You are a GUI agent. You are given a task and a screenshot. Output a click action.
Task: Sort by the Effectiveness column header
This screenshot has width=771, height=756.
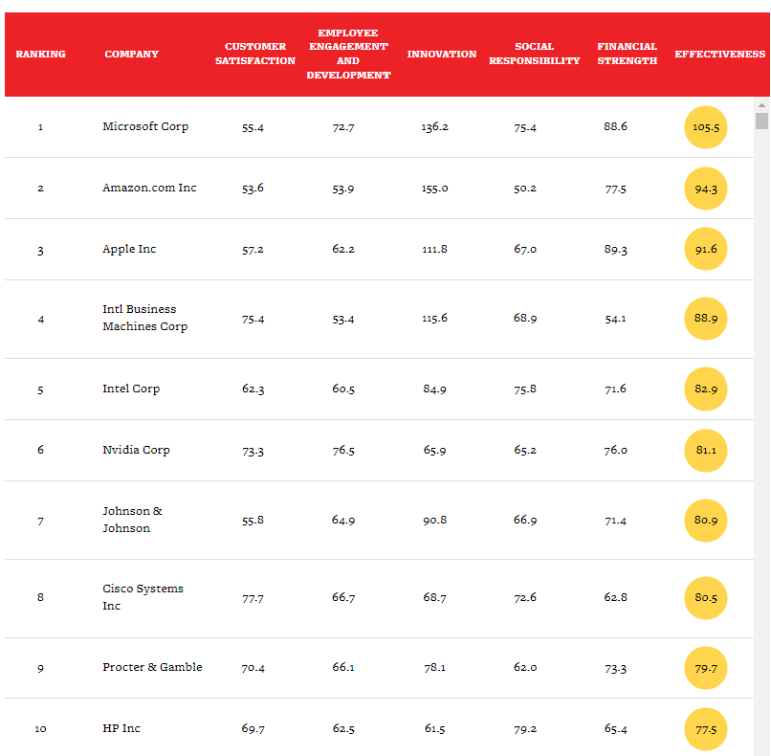(719, 54)
